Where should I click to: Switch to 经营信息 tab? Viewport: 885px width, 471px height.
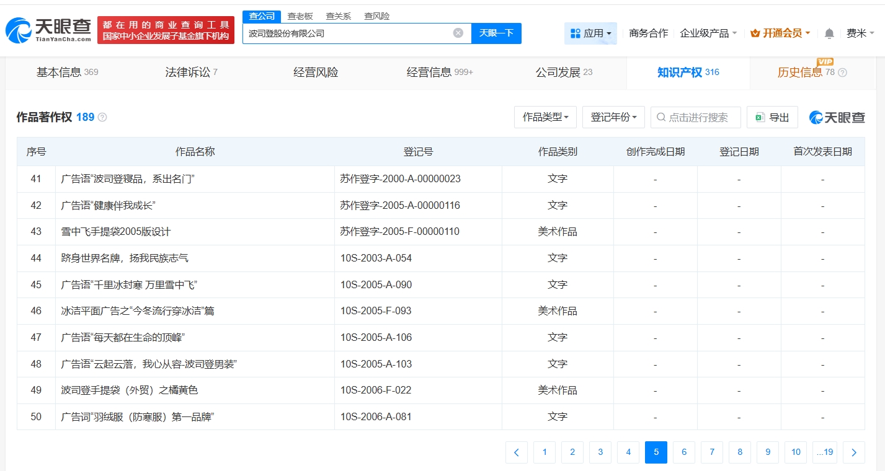pyautogui.click(x=439, y=73)
